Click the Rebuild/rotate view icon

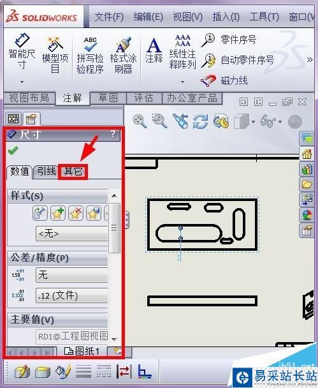(x=200, y=121)
